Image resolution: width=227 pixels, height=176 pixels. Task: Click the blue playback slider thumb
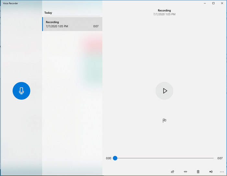(115, 158)
